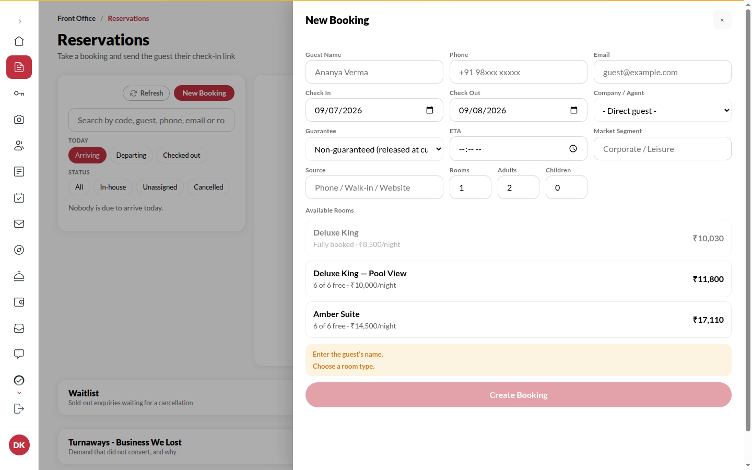Open the chat bubble icon in the sidebar
This screenshot has height=470, width=752.
click(19, 355)
